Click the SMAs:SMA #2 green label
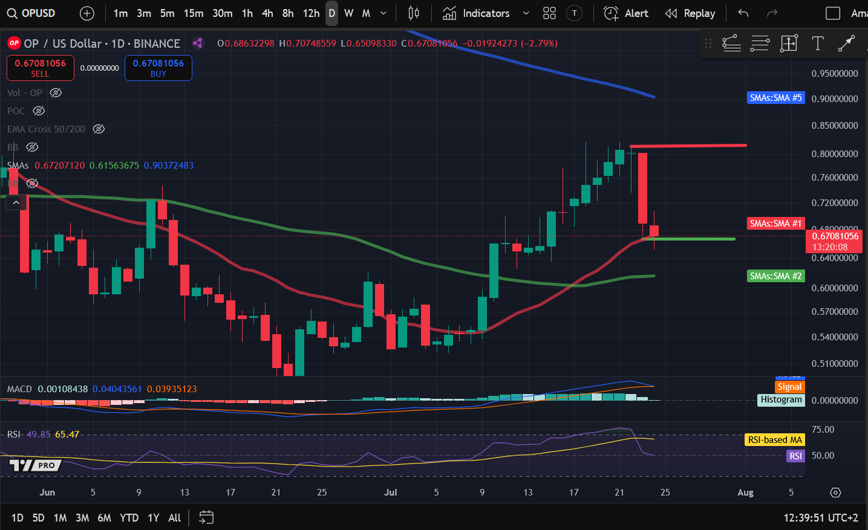Screen dimensions: 868x530 776,276
